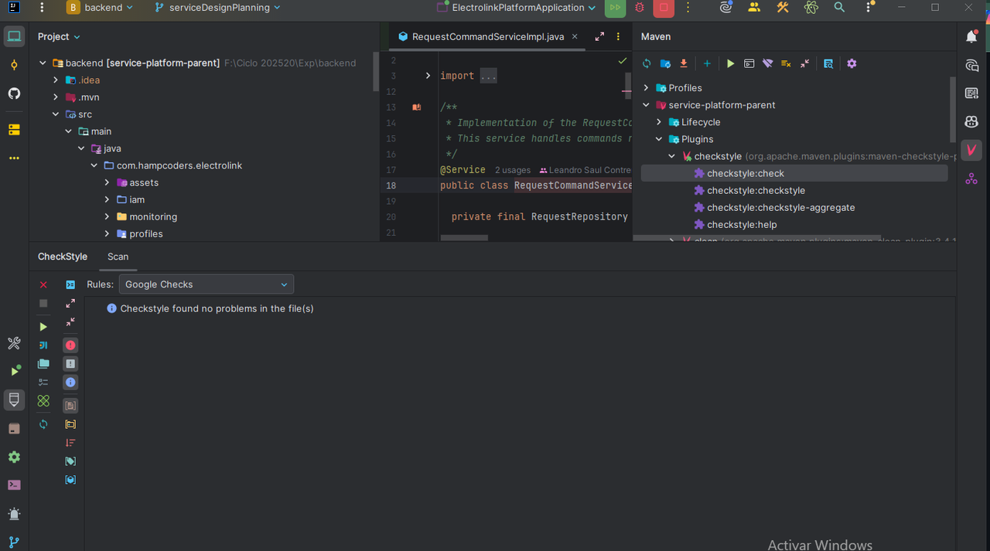The width and height of the screenshot is (990, 551).
Task: Stop running application red button
Action: [x=663, y=8]
